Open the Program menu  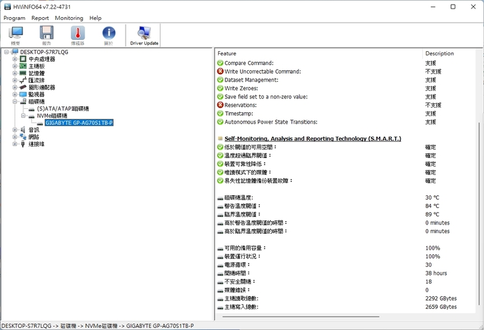point(14,18)
